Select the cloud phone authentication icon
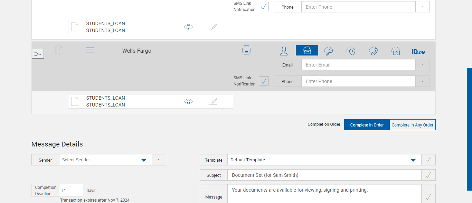 click(373, 51)
